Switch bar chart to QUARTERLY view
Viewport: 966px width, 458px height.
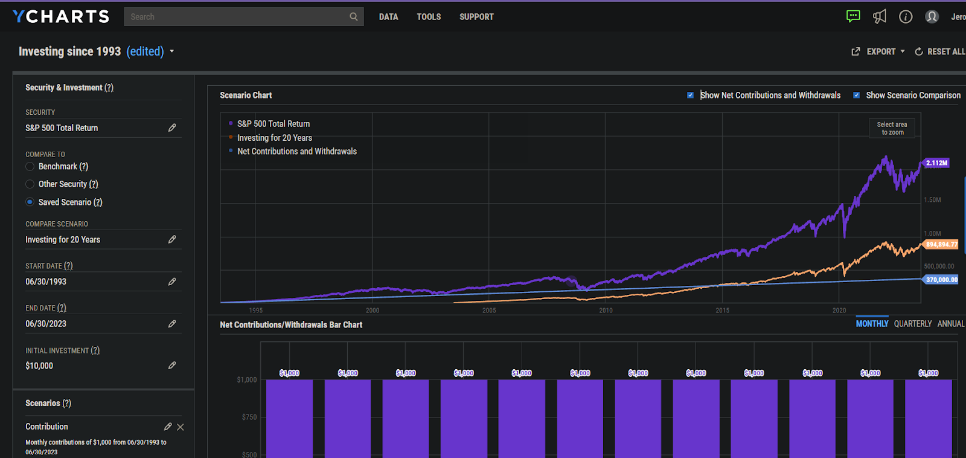pyautogui.click(x=913, y=324)
